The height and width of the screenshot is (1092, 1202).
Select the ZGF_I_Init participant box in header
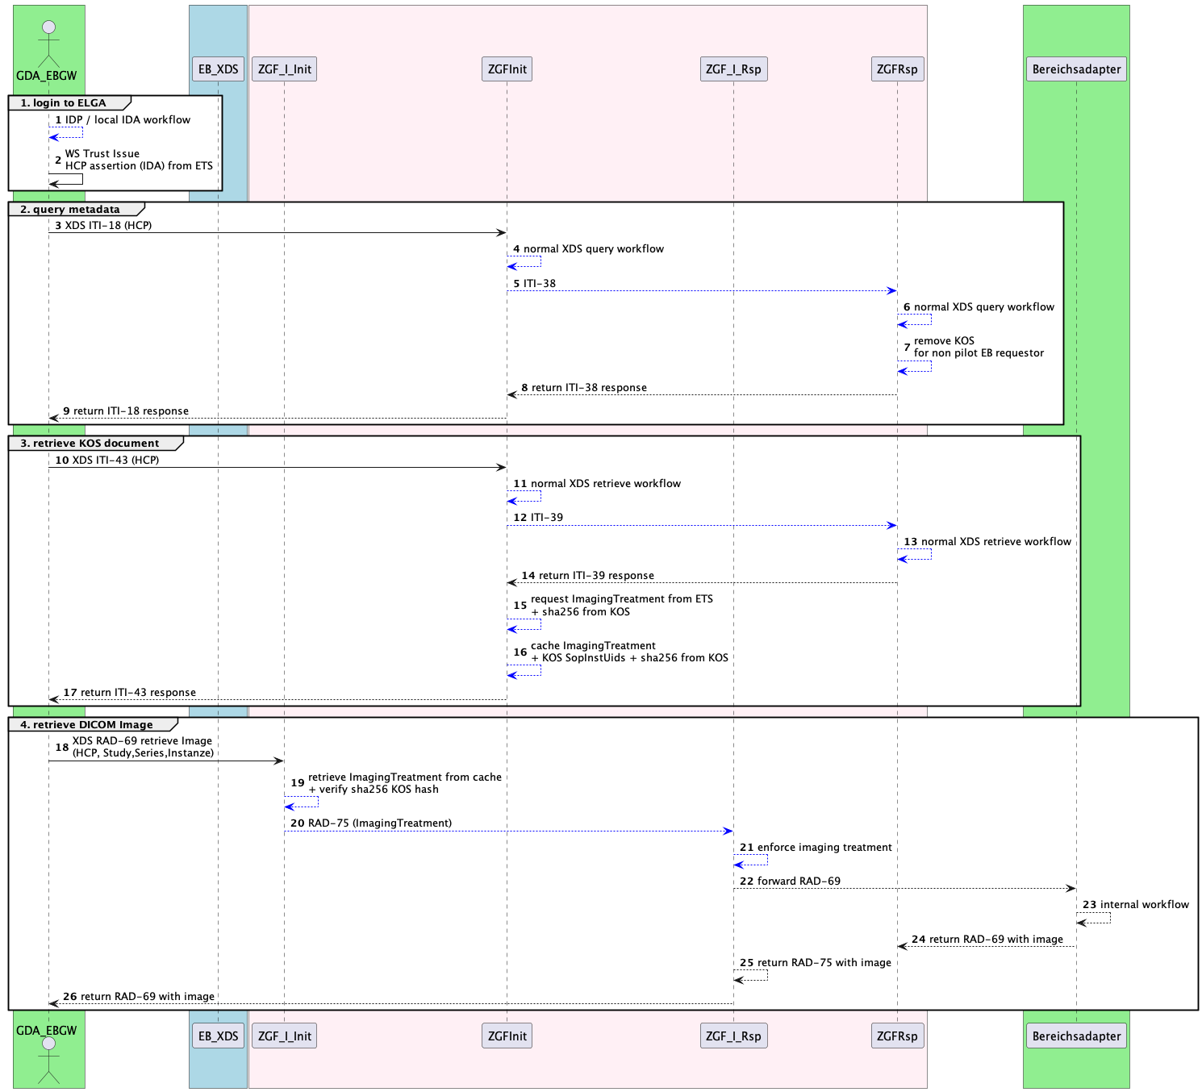pos(284,69)
